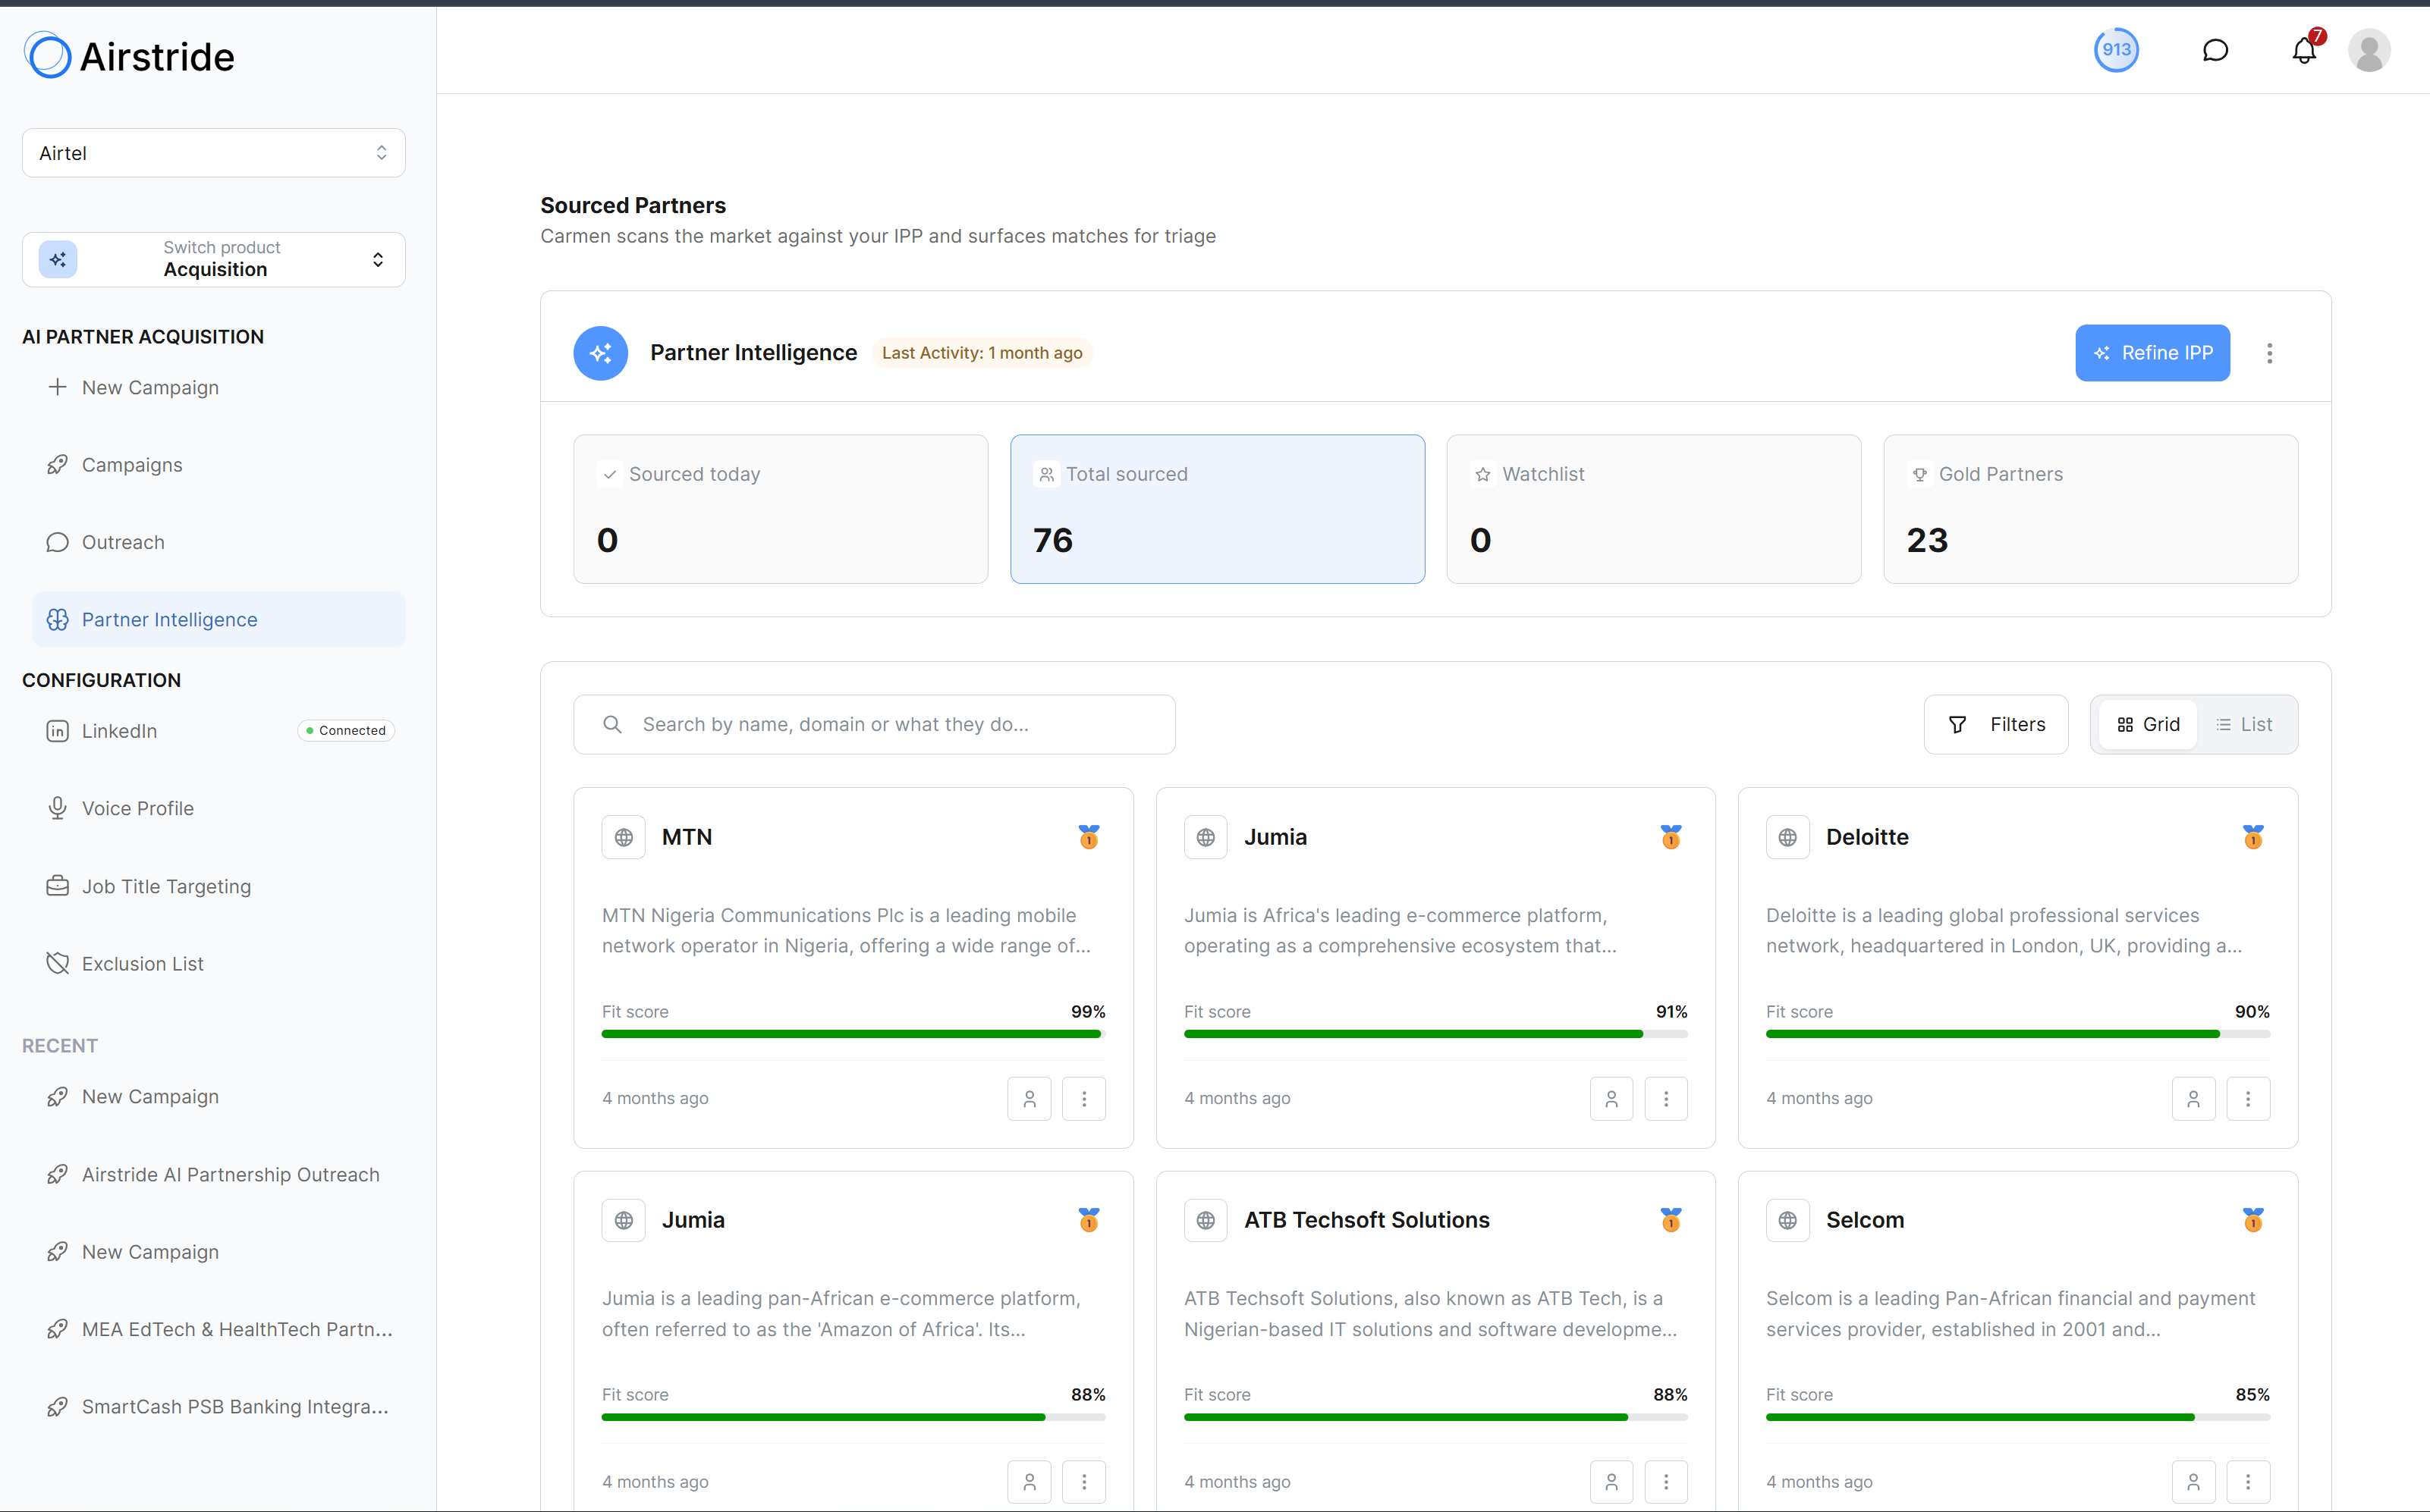Open the Partner Intelligence three-dot menu
Image resolution: width=2430 pixels, height=1512 pixels.
tap(2269, 353)
